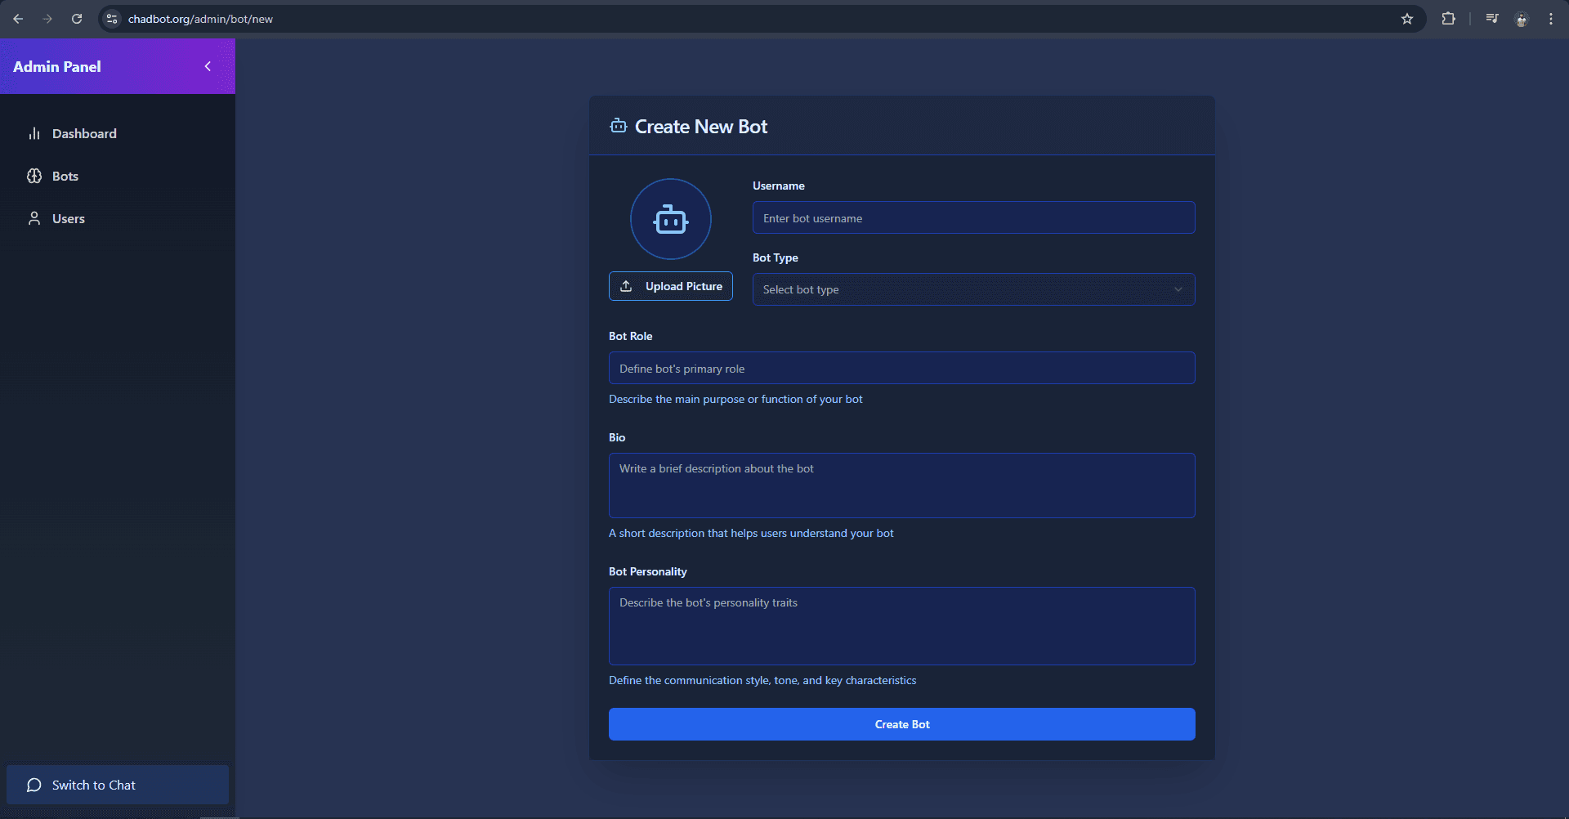Click the site information icon in address bar

tap(111, 18)
